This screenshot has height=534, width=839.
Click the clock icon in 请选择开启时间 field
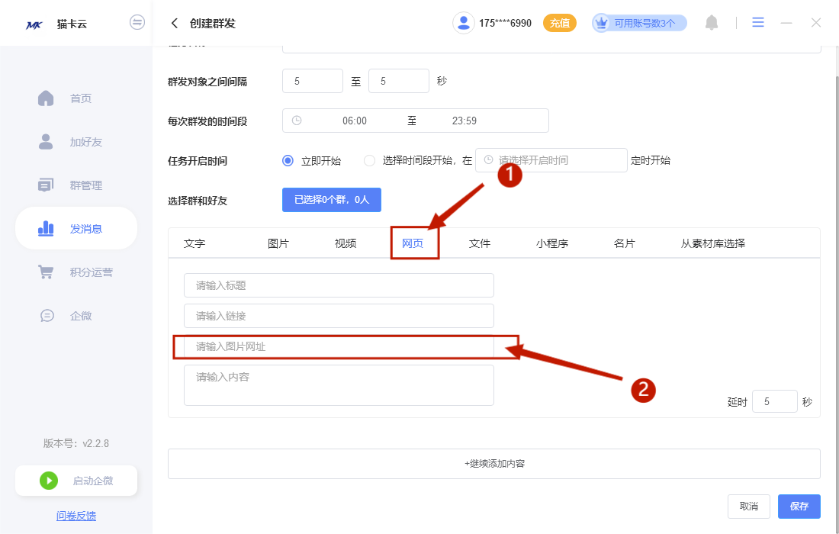tap(488, 160)
